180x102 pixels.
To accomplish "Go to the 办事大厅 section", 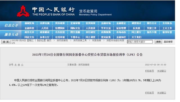I will tap(45, 37).
